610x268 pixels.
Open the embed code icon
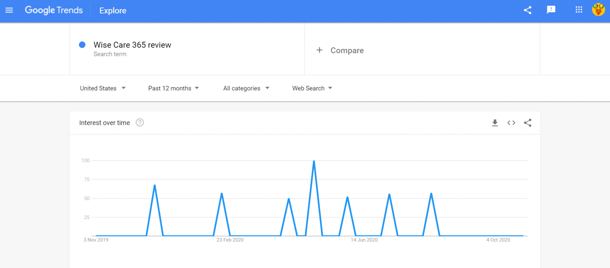[511, 123]
